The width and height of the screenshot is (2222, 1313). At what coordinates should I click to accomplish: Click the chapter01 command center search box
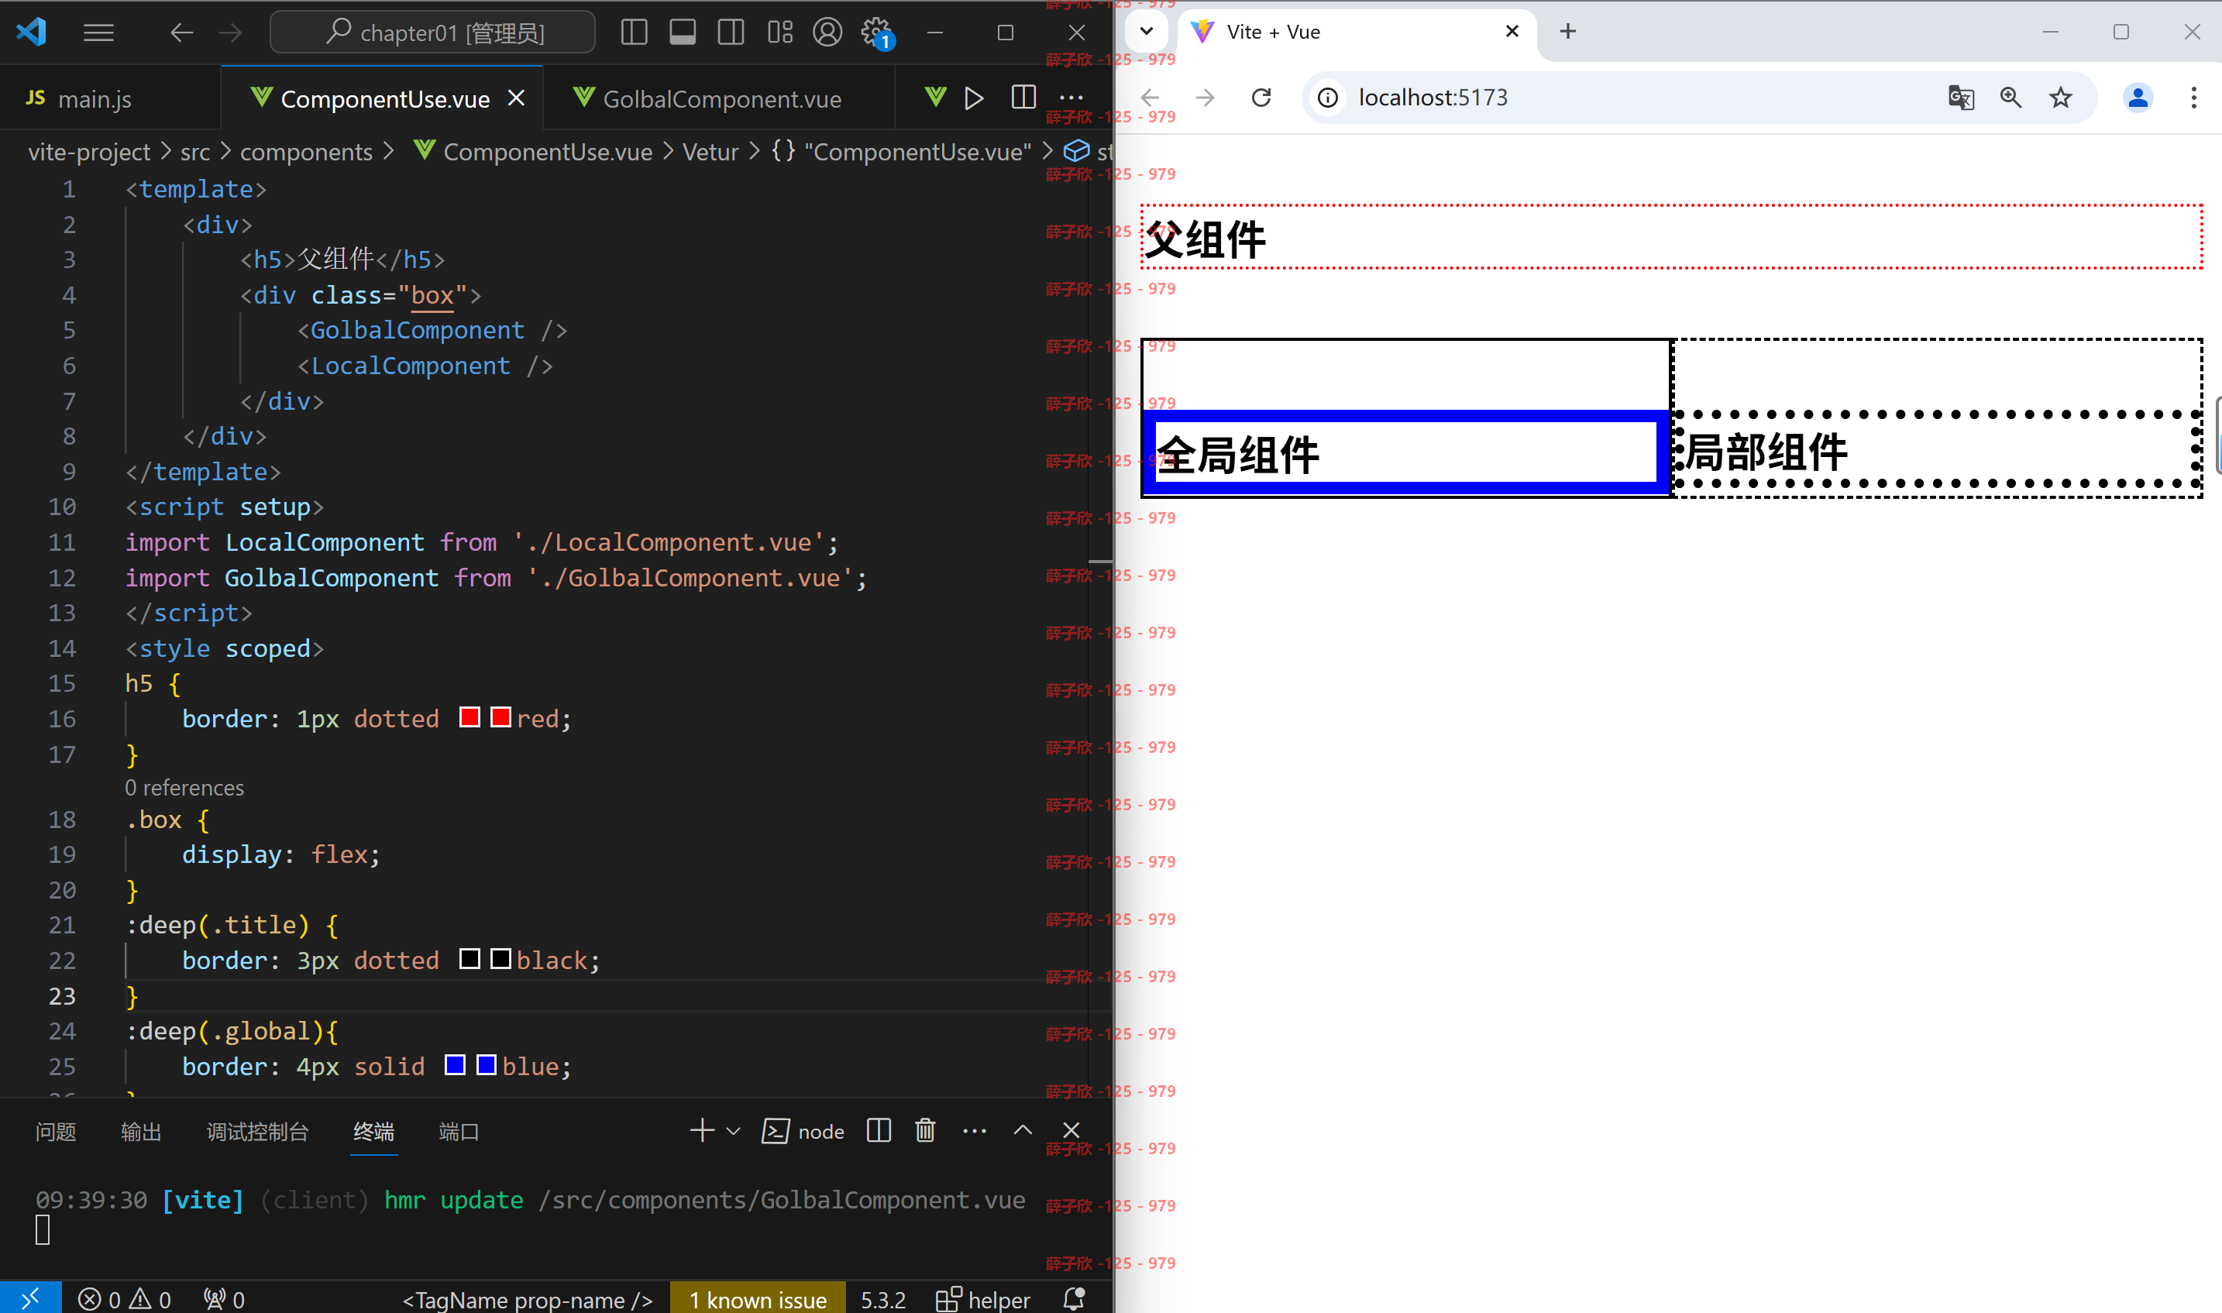[x=433, y=33]
